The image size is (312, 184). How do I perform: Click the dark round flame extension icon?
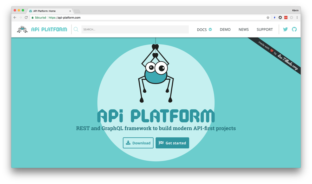(x=280, y=18)
